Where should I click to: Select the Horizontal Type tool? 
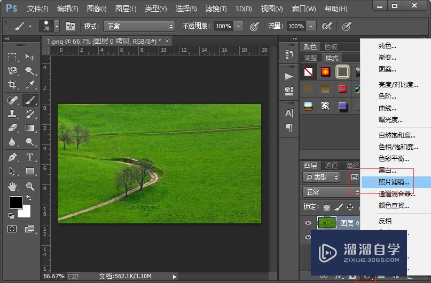30,157
